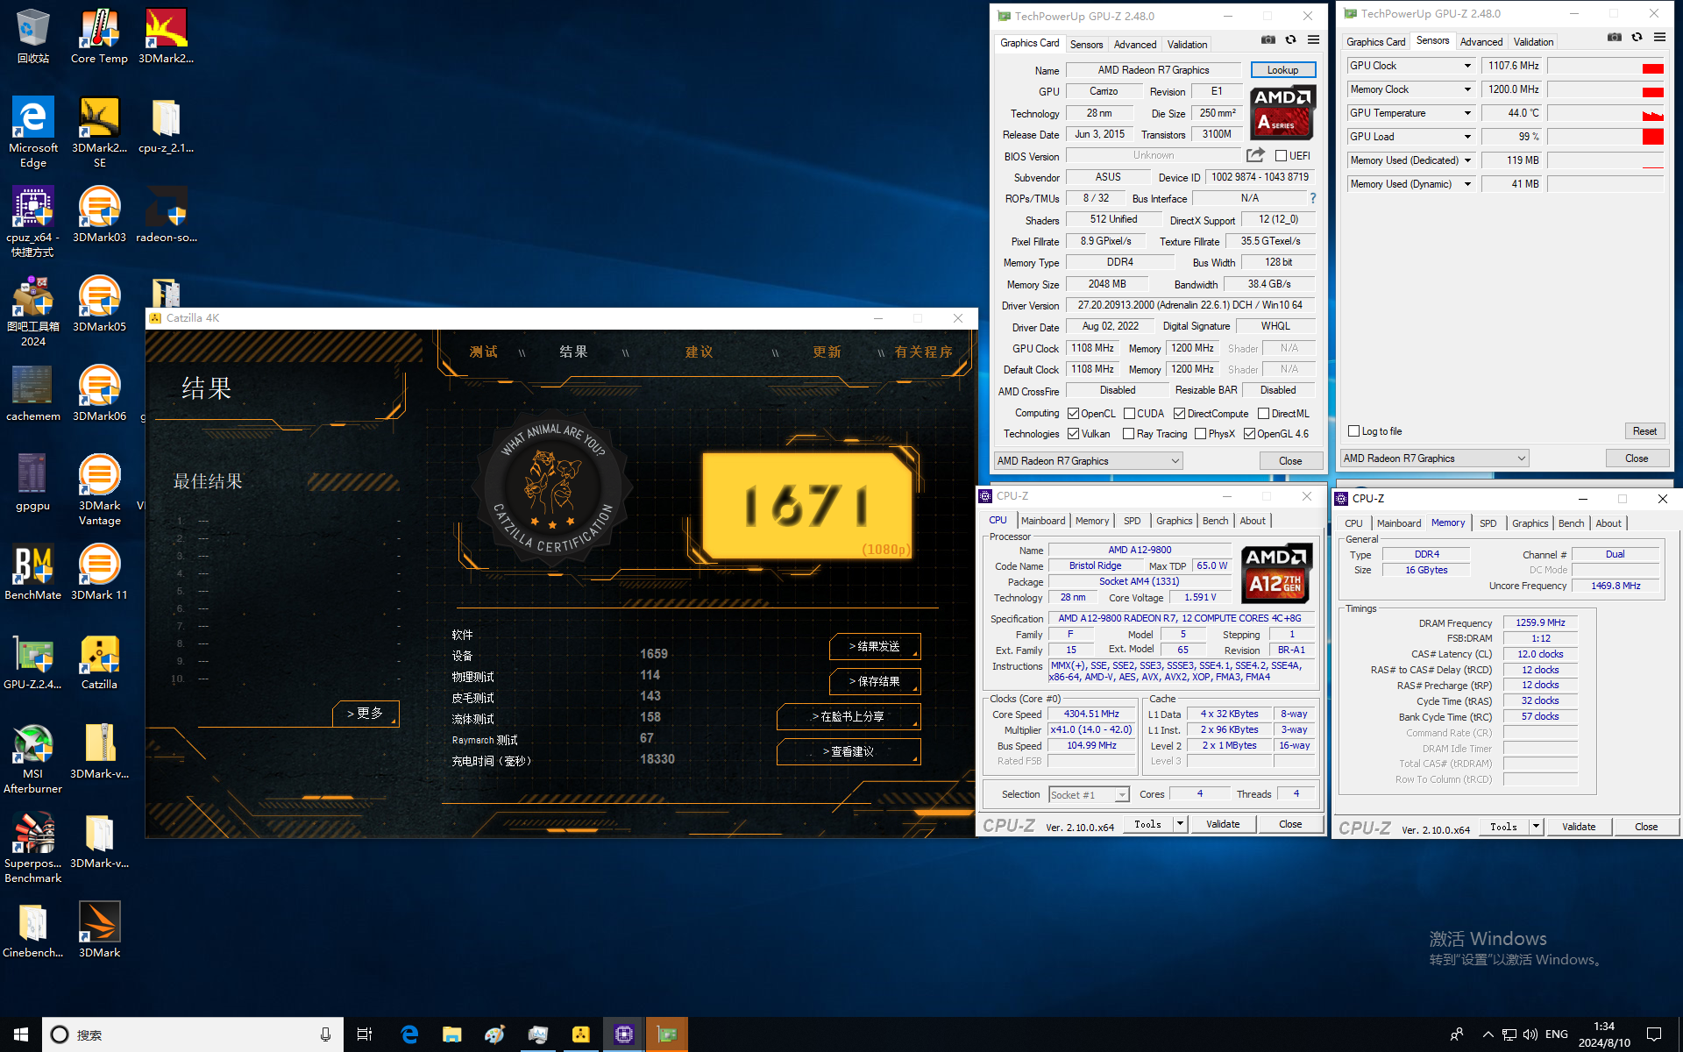Click Validate in CPU-Z CPU window
Image resolution: width=1683 pixels, height=1052 pixels.
1223,824
